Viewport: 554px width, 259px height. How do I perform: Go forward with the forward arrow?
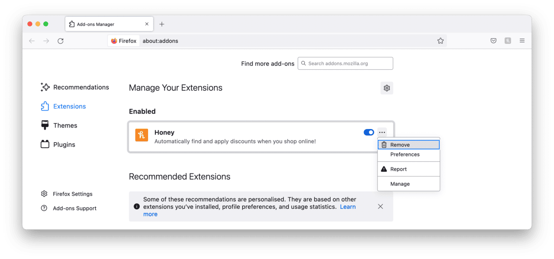tap(46, 41)
